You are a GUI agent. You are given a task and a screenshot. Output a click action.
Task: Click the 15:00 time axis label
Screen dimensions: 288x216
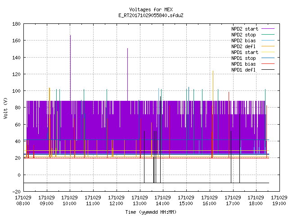click(x=186, y=203)
